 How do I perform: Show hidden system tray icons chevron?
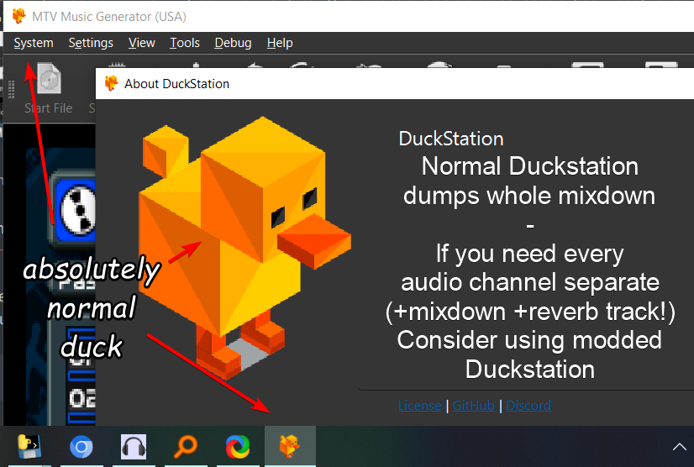point(680,447)
